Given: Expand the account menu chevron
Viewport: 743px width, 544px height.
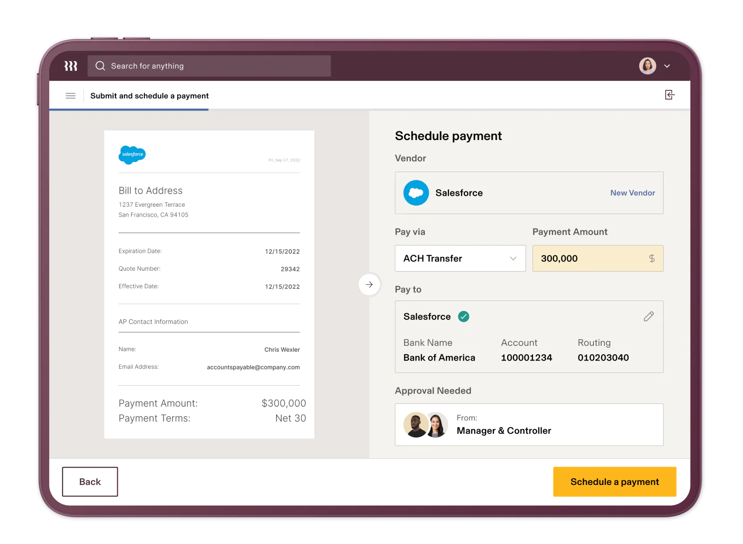Looking at the screenshot, I should pyautogui.click(x=667, y=66).
